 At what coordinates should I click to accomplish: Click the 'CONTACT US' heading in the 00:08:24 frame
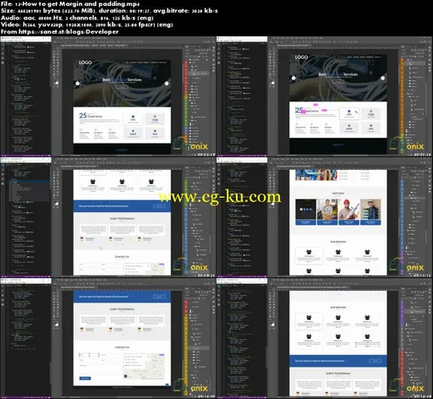(x=122, y=257)
